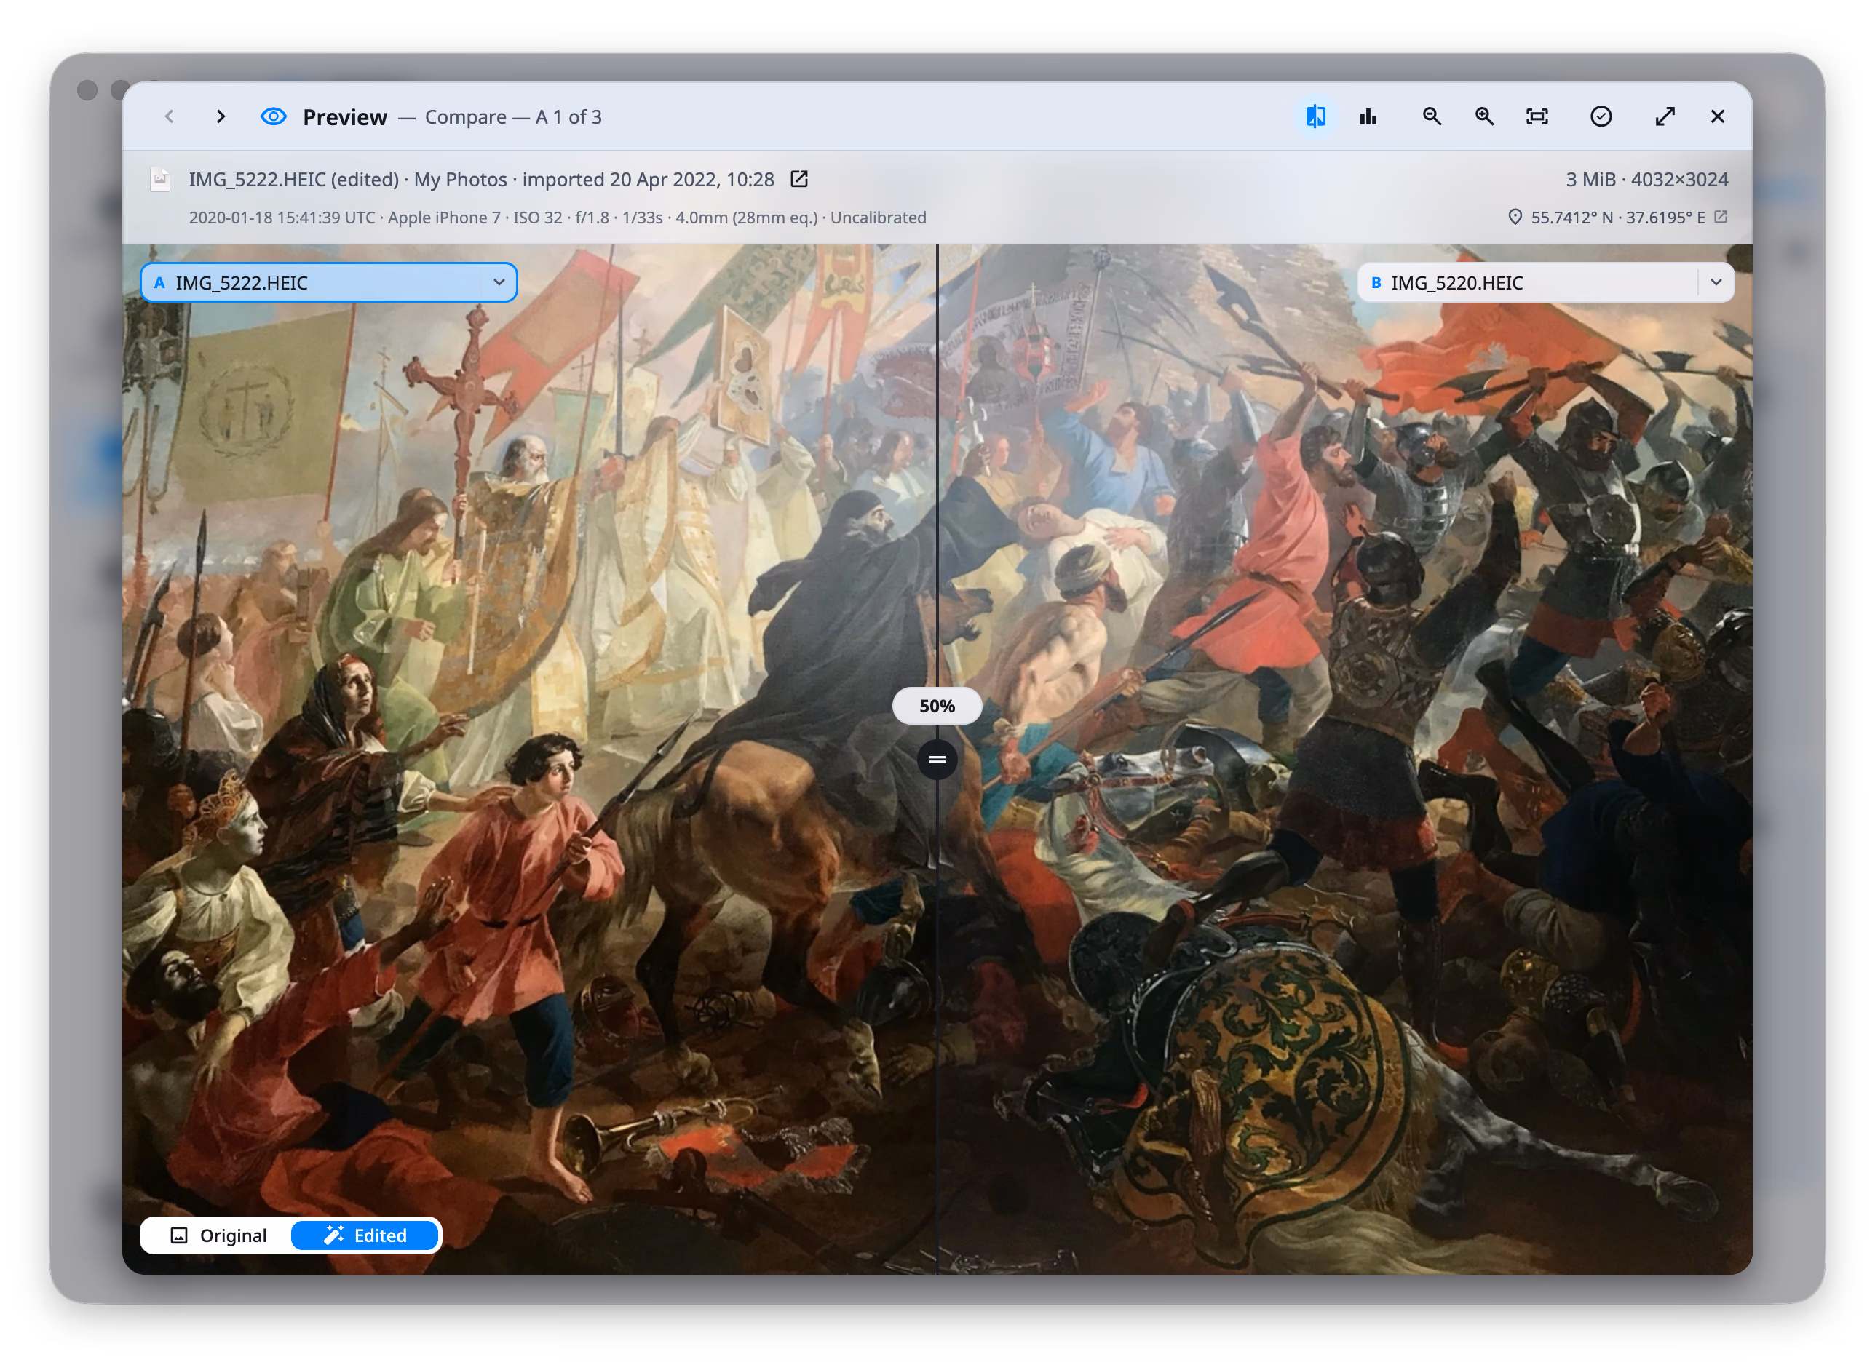This screenshot has height=1365, width=1875.
Task: Expand image B list with the chevron
Action: [x=1716, y=282]
